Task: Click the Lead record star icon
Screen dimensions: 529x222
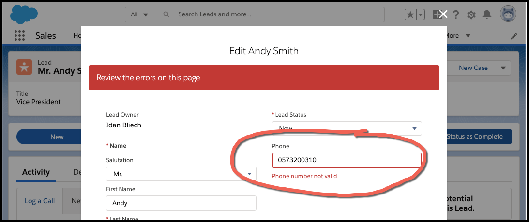Action: pyautogui.click(x=24, y=67)
